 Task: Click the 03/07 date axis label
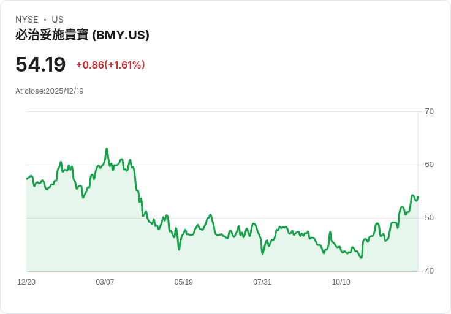[105, 282]
